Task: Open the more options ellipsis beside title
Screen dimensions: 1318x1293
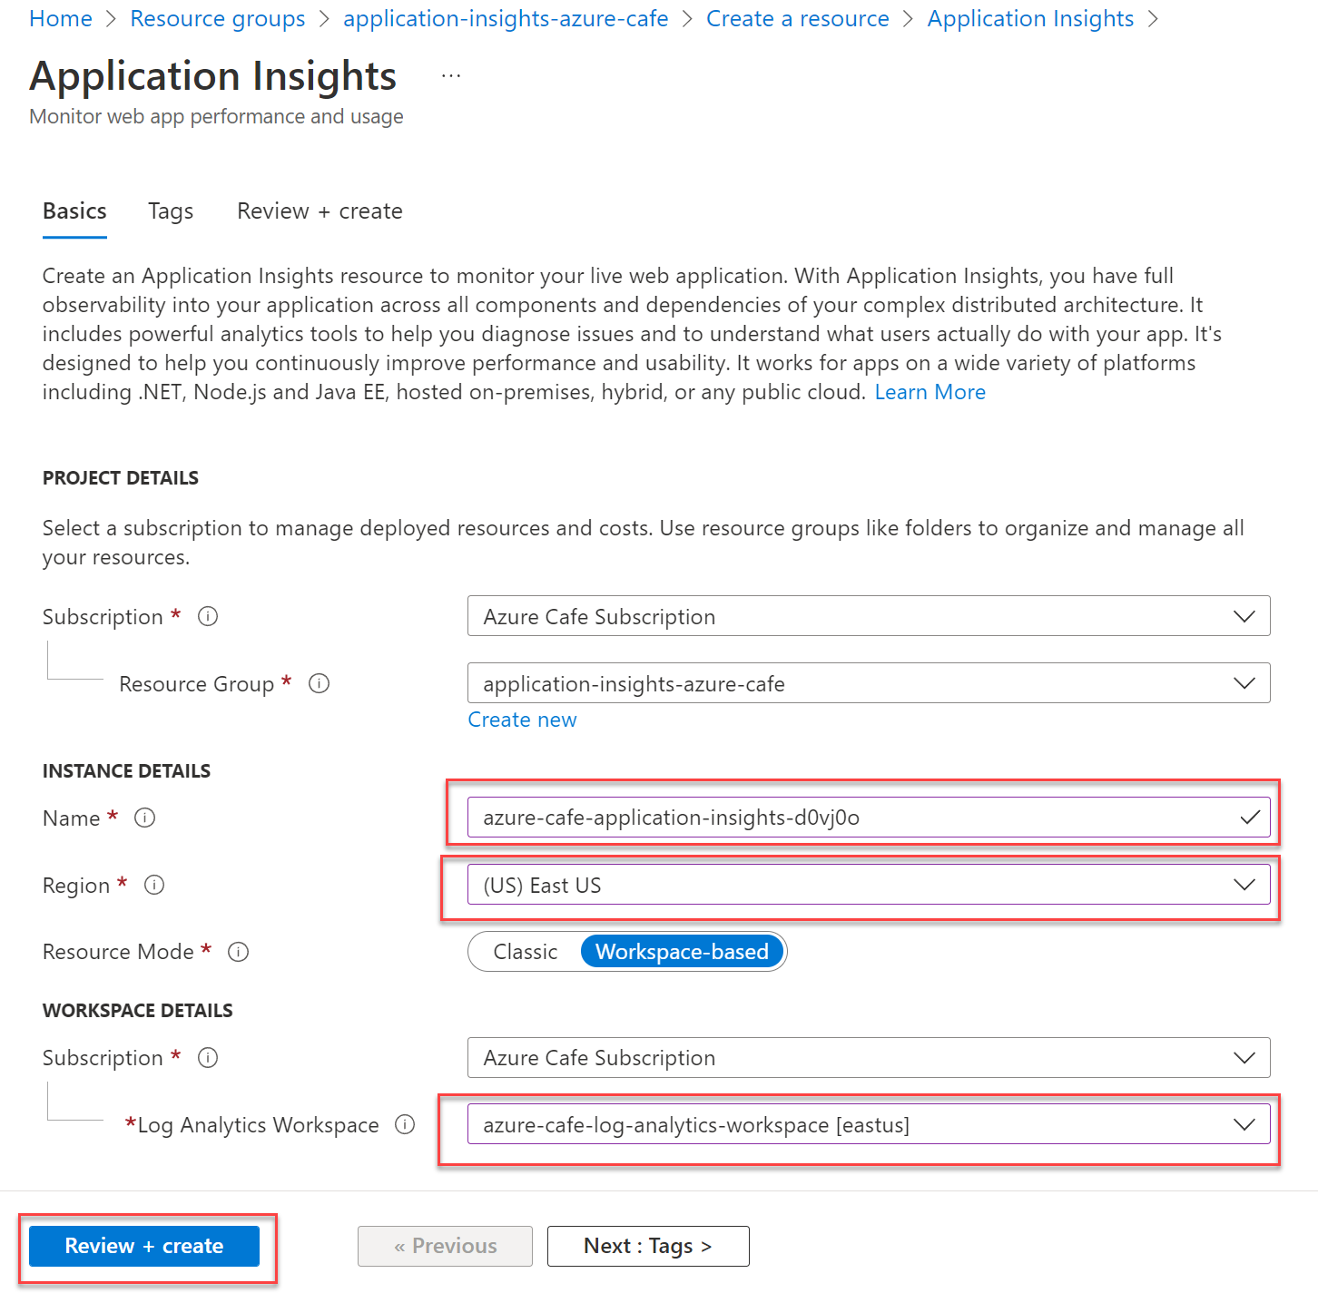Action: click(451, 76)
